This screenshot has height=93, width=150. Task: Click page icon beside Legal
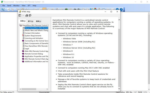point(23,48)
